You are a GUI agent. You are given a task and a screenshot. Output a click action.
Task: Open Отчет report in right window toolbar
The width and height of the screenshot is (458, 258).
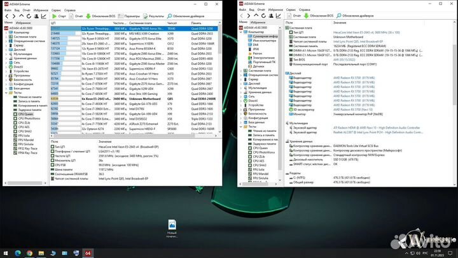pos(294,15)
